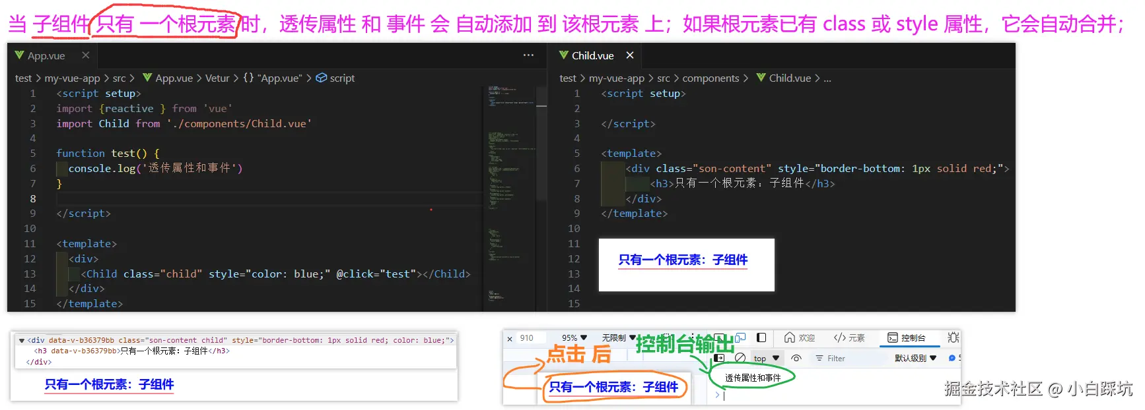The image size is (1145, 410).
Task: Click the preview heading under Child.vue code
Action: click(x=683, y=260)
